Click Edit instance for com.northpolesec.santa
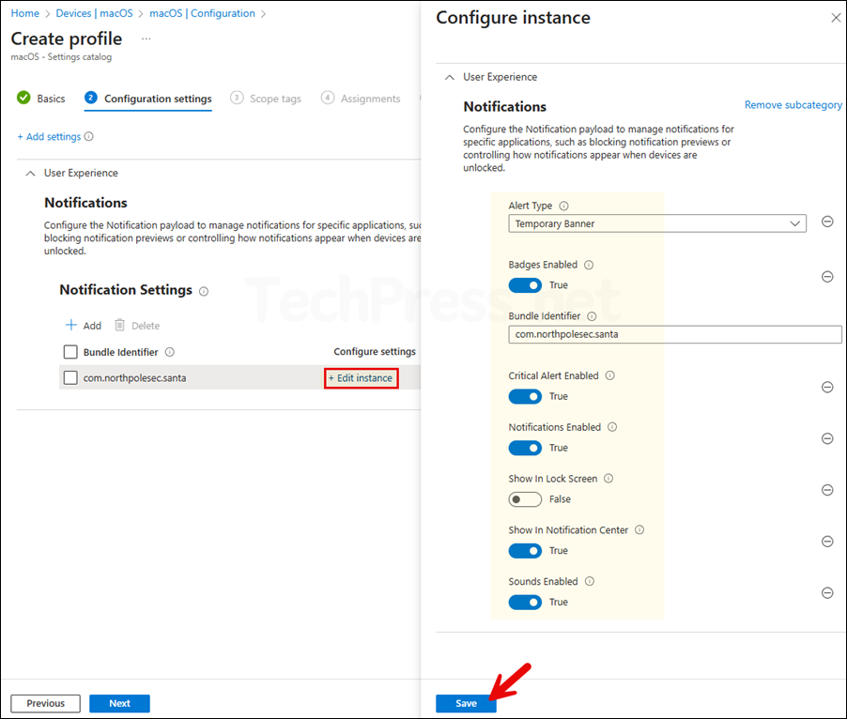847x719 pixels. tap(362, 378)
